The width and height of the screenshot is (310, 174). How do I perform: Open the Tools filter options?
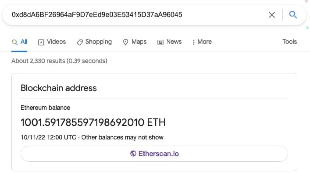(290, 42)
